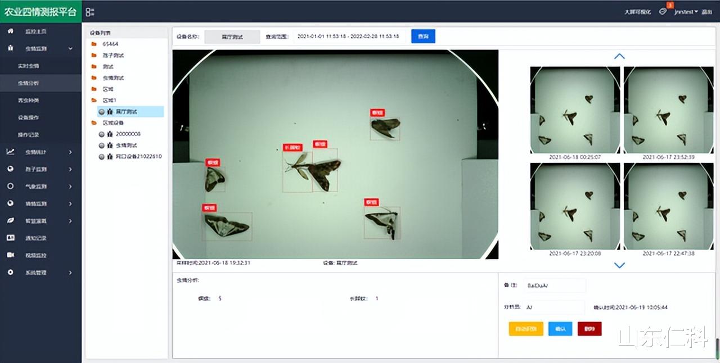Click the video camera icon in sidebar

click(10, 255)
